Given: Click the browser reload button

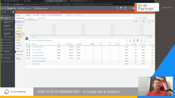Looking at the screenshot, I should (x=8, y=4).
